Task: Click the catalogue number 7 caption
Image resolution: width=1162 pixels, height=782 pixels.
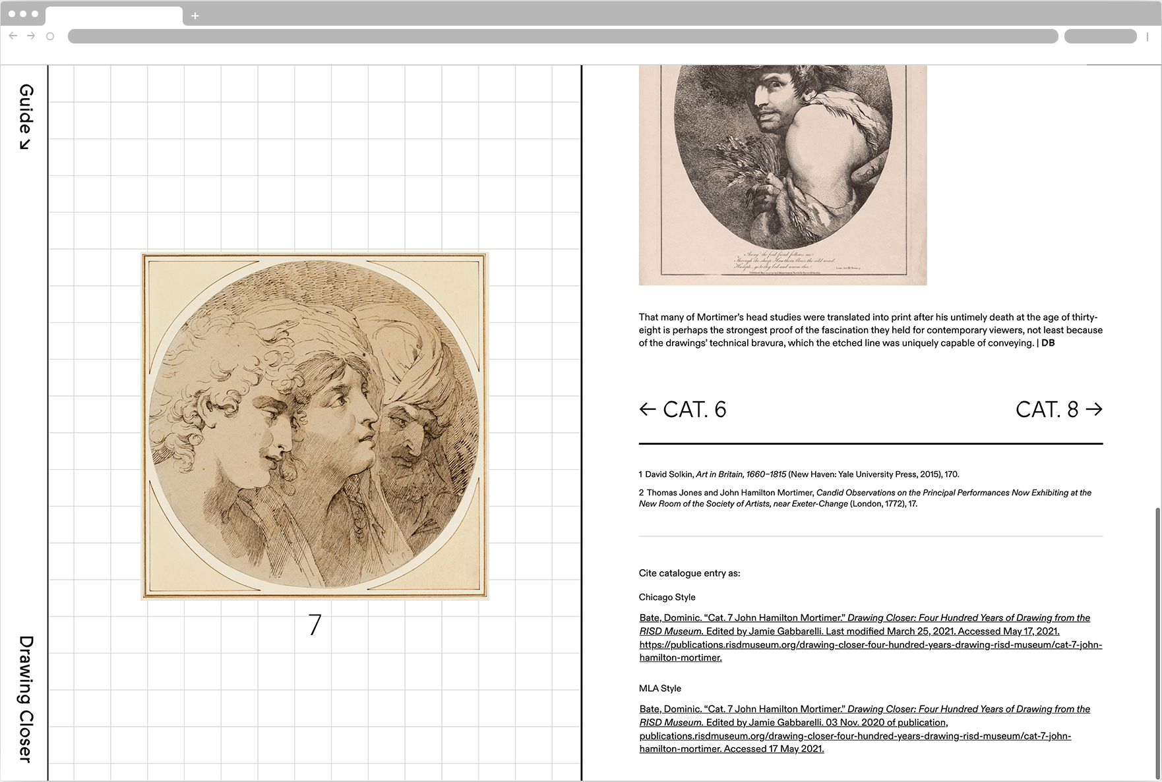Action: [315, 625]
